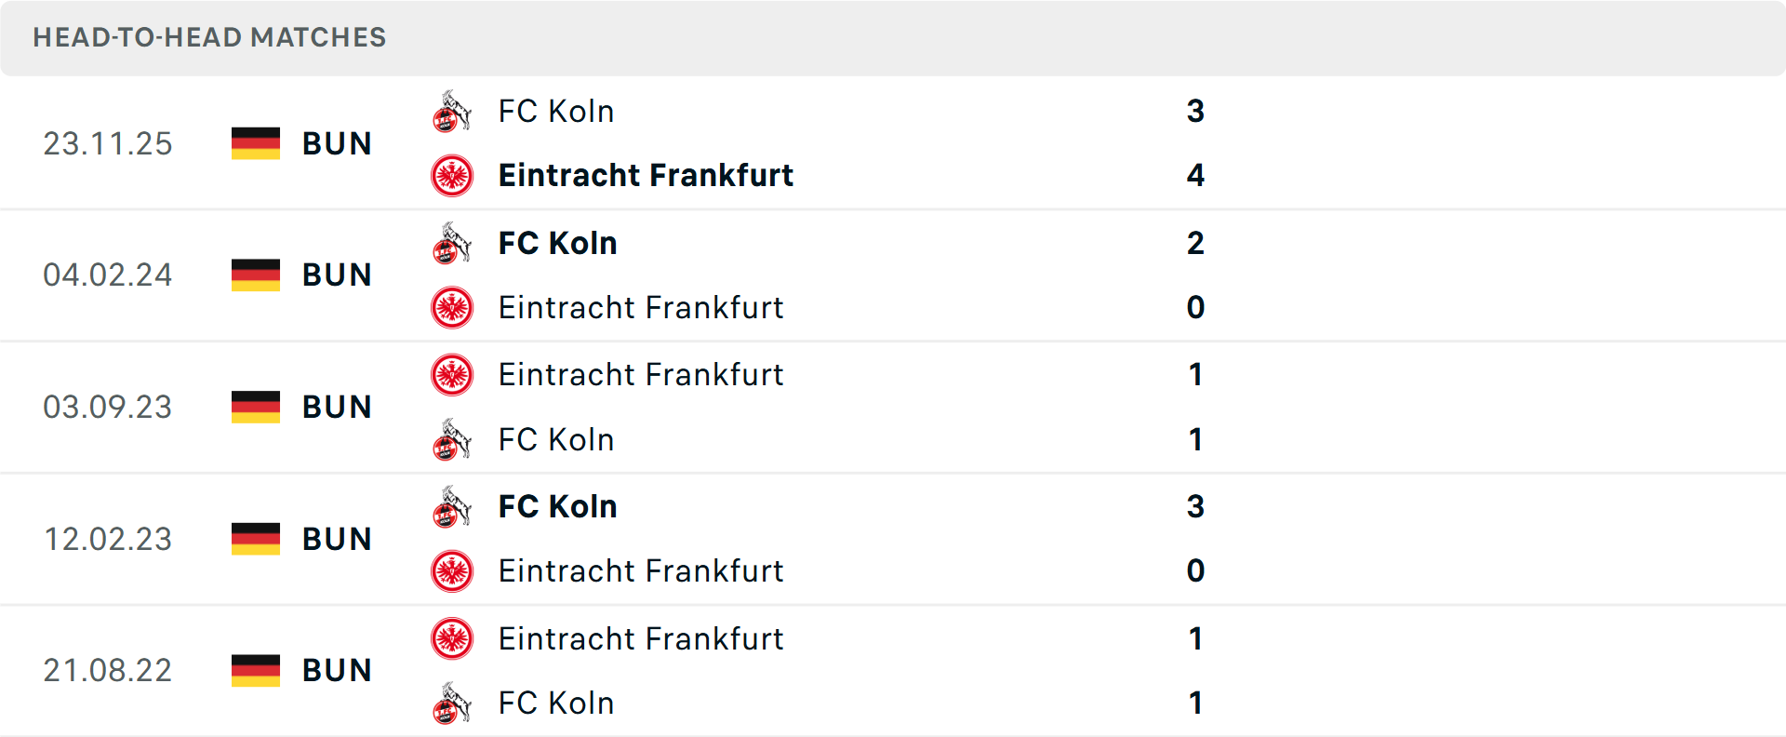Select the German flag next to 23.11.25
The image size is (1786, 737).
pos(255,143)
